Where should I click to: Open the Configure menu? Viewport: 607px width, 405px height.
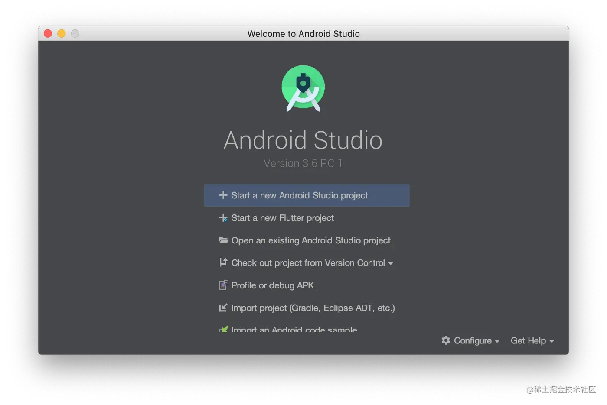(x=471, y=341)
